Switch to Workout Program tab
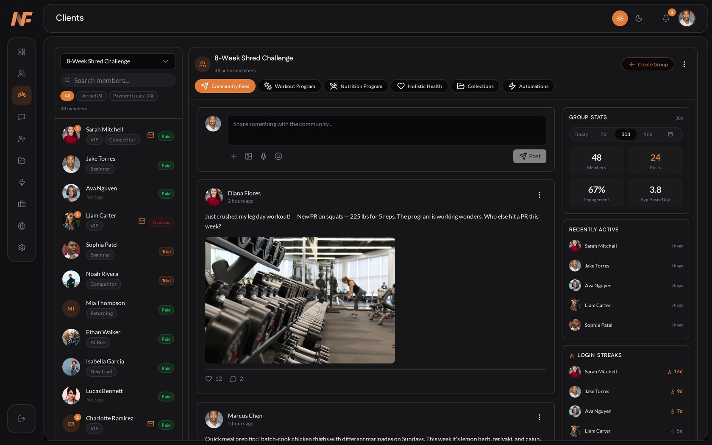712x445 pixels. [289, 86]
